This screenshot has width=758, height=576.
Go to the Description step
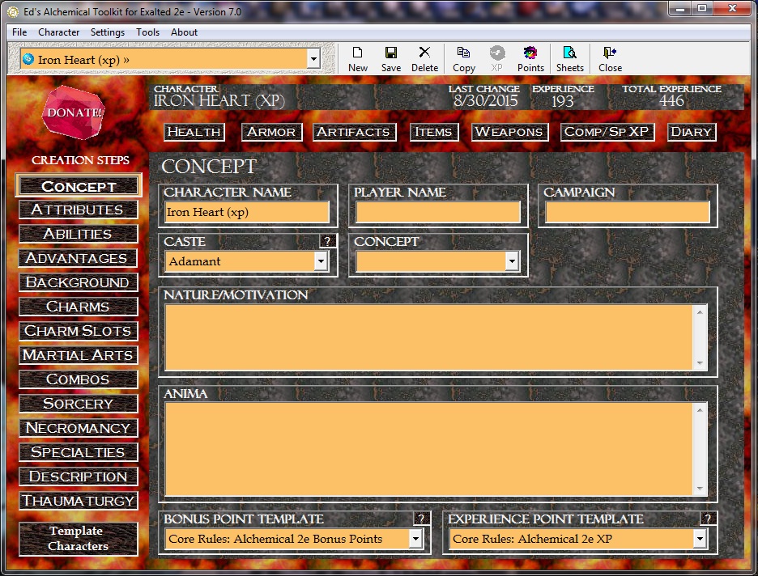pos(79,476)
